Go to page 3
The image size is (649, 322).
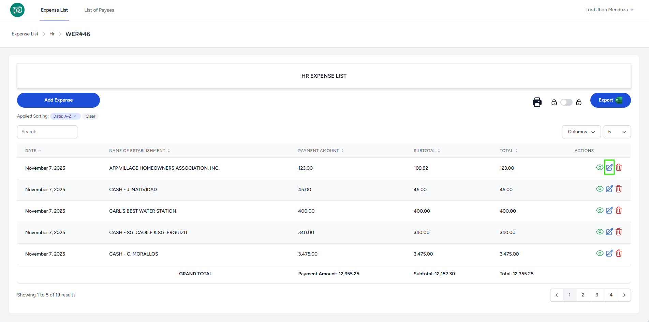(597, 295)
